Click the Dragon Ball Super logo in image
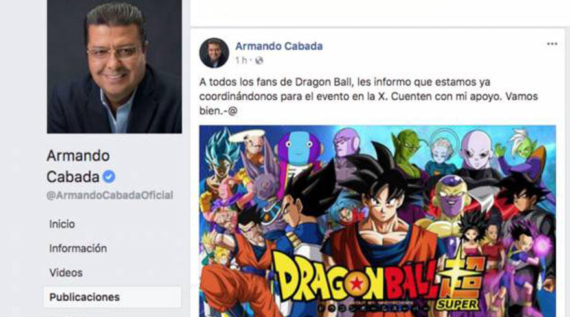The image size is (570, 317). coord(378,281)
